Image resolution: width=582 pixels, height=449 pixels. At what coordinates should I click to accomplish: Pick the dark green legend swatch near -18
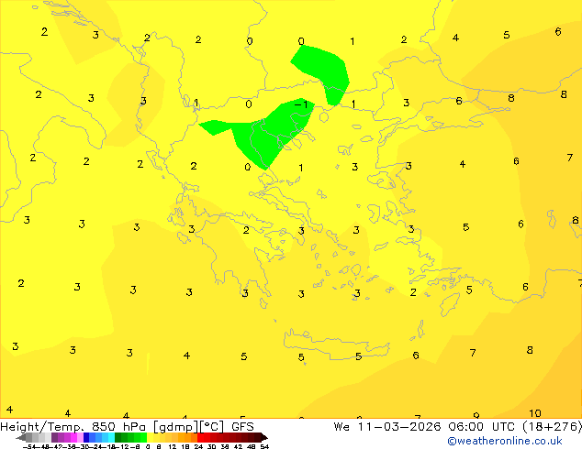pos(118,437)
